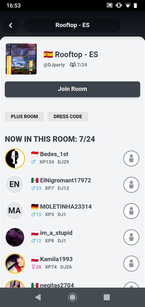The image size is (145, 307).
Task: Open MOLETINHA23314 profile icon button
Action: (131, 211)
